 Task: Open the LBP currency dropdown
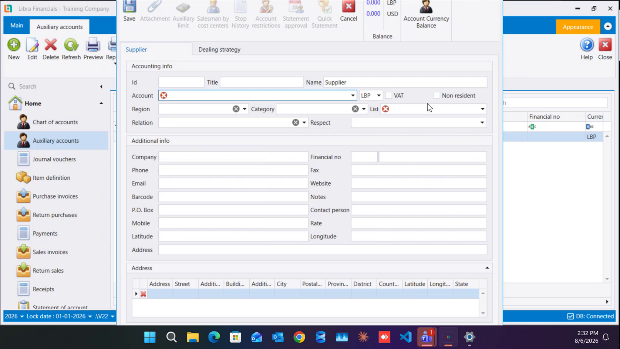[379, 95]
